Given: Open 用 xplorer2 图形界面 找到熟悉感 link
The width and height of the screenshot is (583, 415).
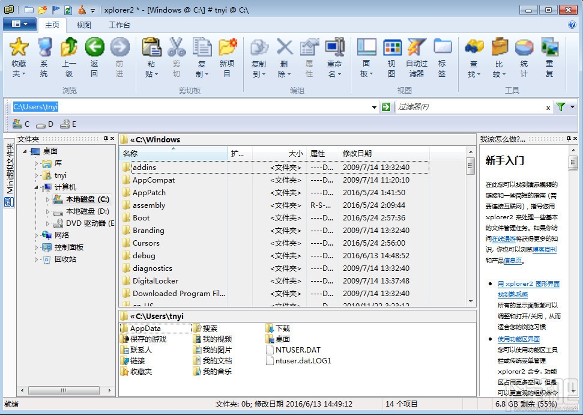Looking at the screenshot, I should pos(528,289).
